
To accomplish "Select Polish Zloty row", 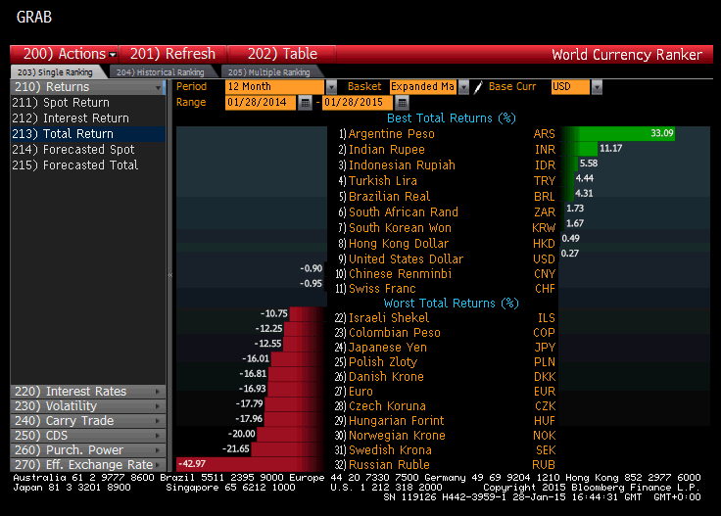I will click(x=447, y=362).
